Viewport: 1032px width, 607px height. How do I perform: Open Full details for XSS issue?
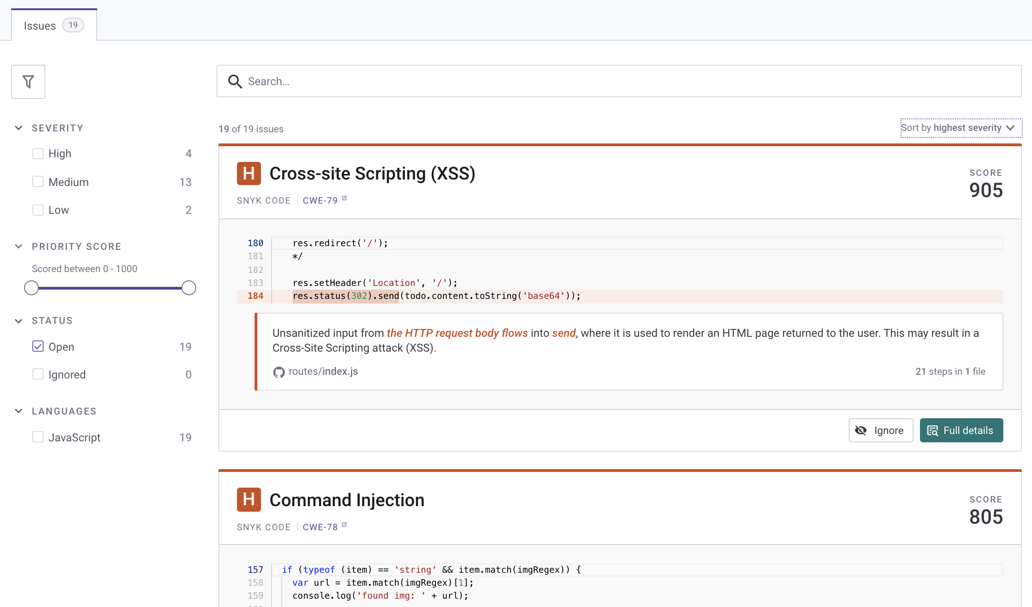click(x=961, y=431)
